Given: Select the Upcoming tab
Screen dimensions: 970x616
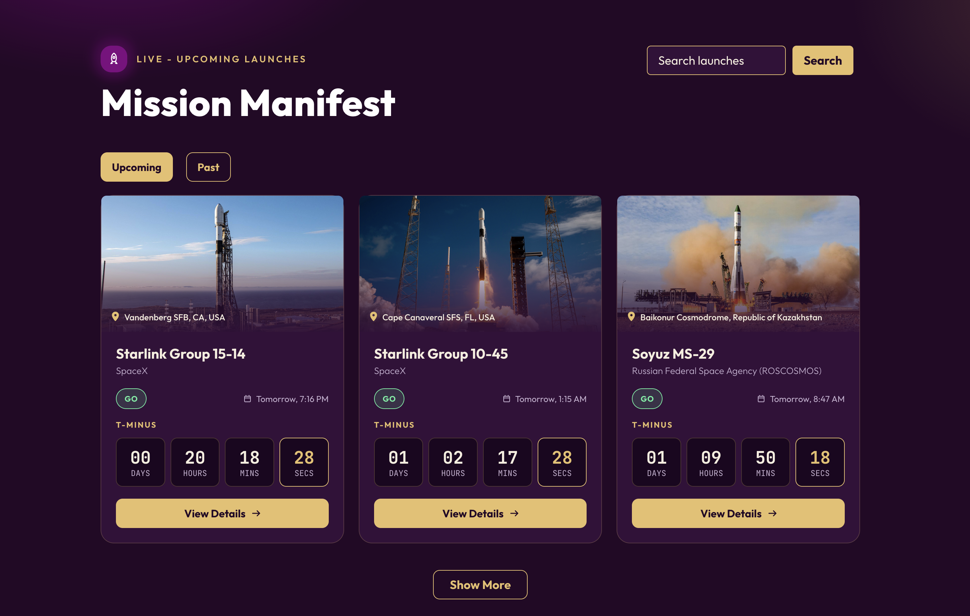Looking at the screenshot, I should [137, 167].
